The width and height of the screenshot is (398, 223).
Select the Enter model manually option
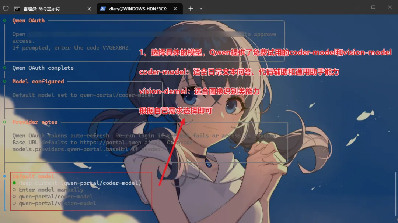48,190
